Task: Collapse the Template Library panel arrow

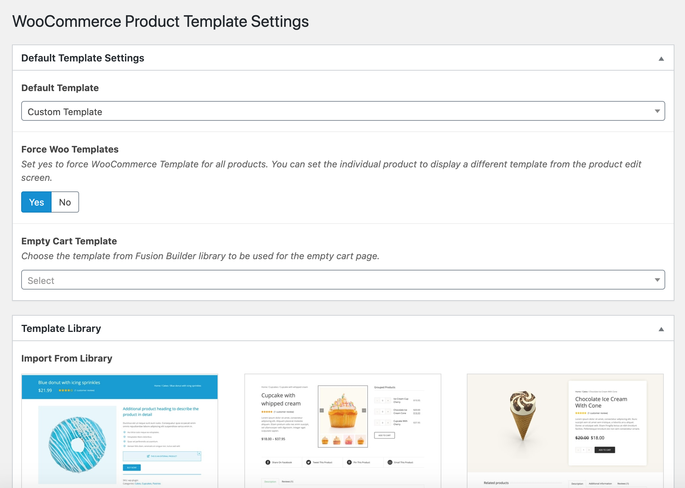Action: click(x=661, y=329)
